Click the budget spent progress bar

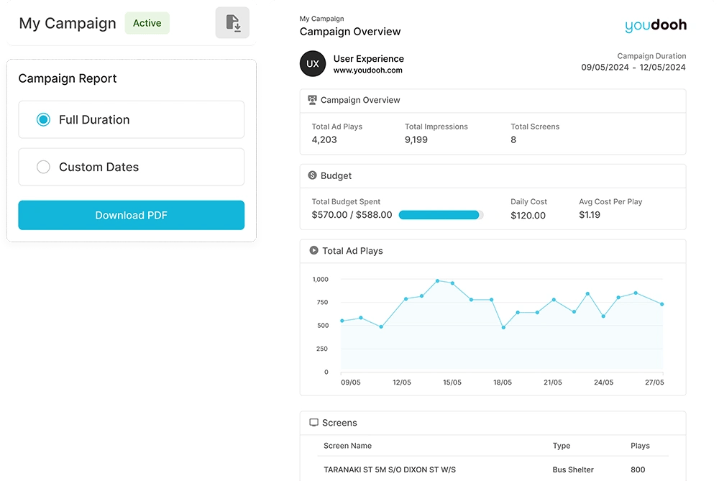tap(440, 215)
